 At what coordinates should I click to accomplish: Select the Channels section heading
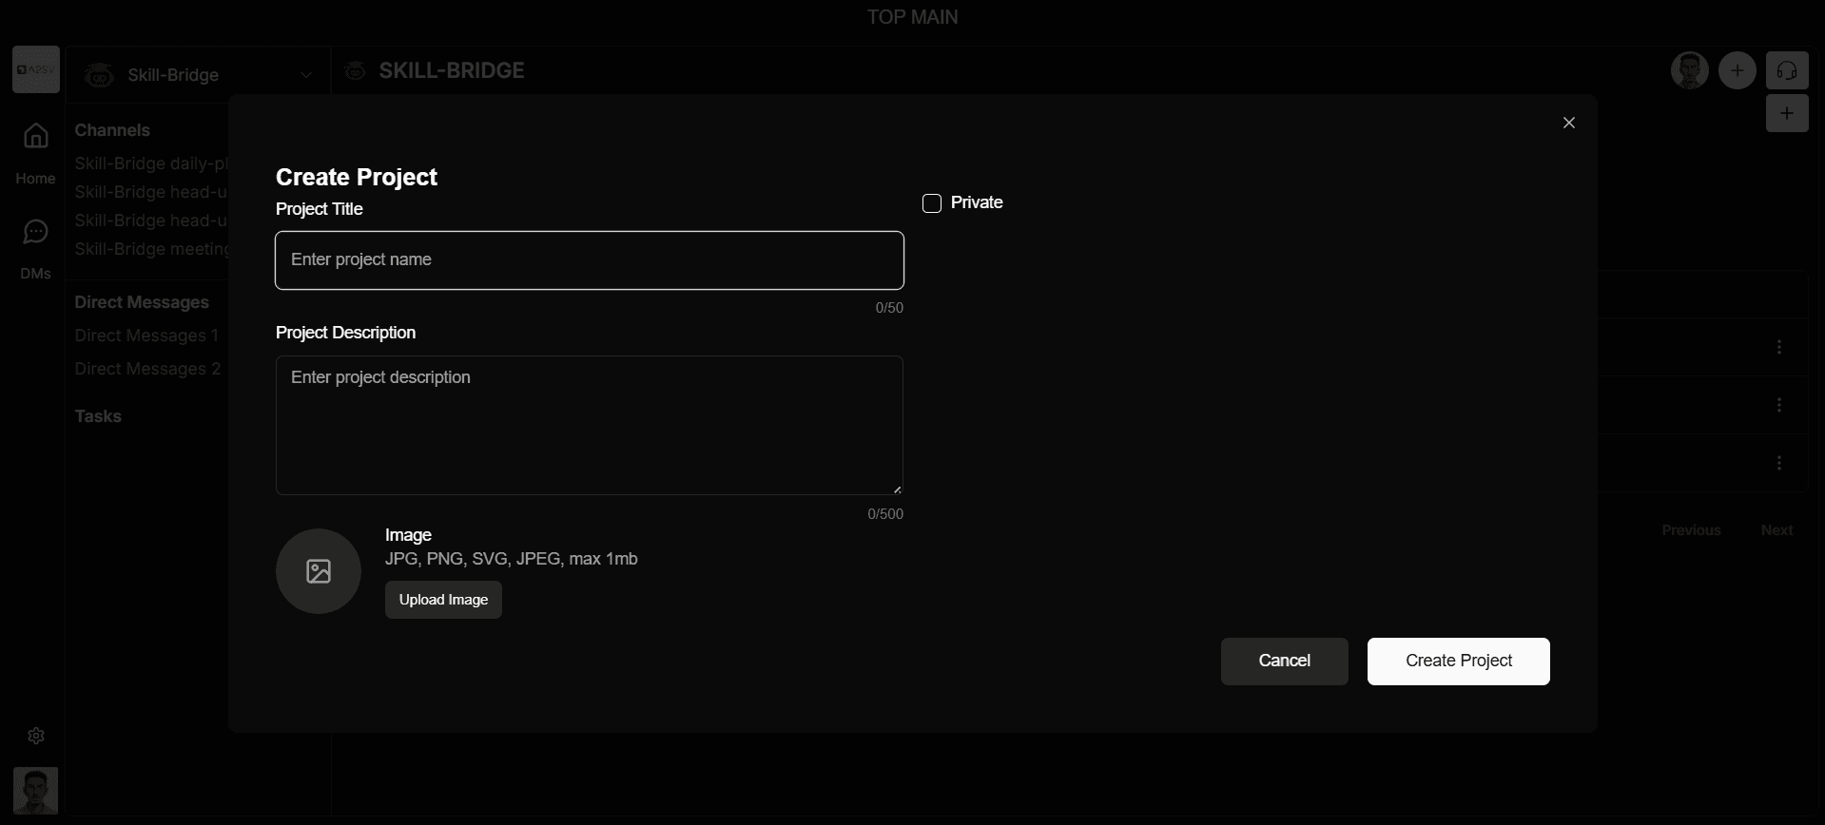(112, 130)
